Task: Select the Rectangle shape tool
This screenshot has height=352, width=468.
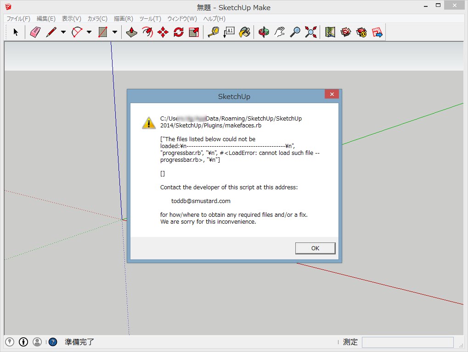Action: click(x=103, y=32)
